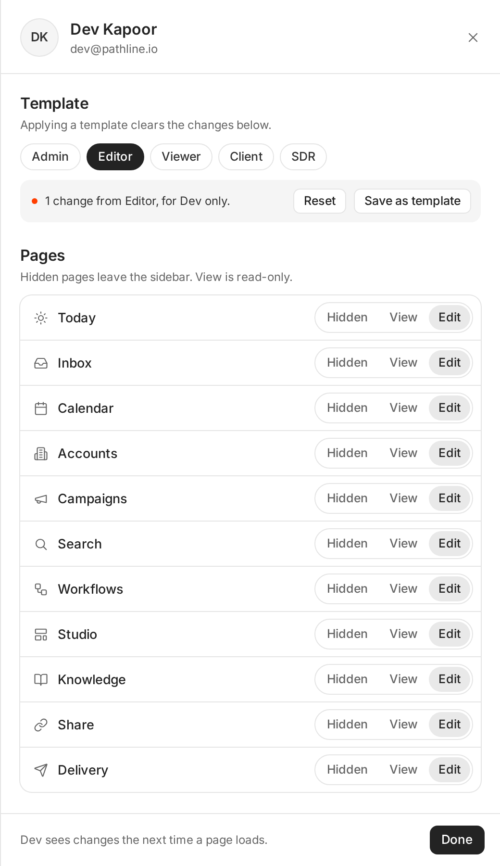Click the Workflows page label
The height and width of the screenshot is (866, 500).
click(x=90, y=589)
